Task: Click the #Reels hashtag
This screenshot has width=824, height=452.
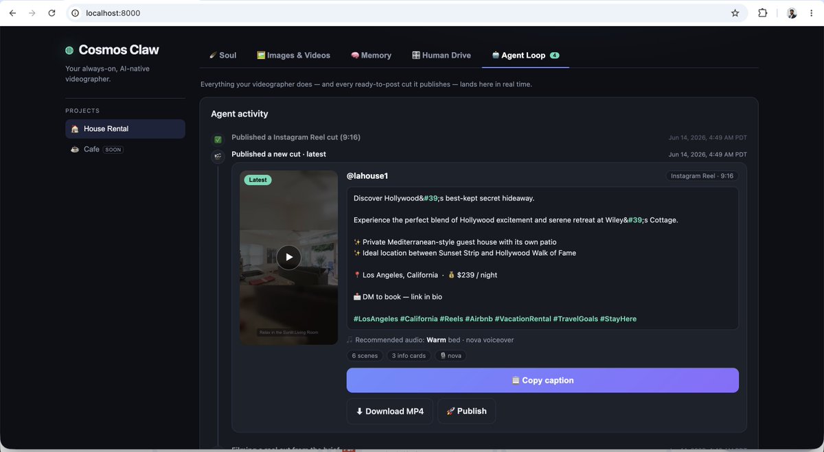Action: (451, 319)
